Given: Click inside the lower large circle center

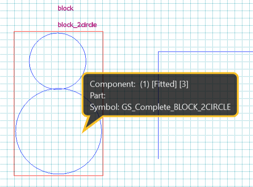Looking at the screenshot, I should [59, 131].
